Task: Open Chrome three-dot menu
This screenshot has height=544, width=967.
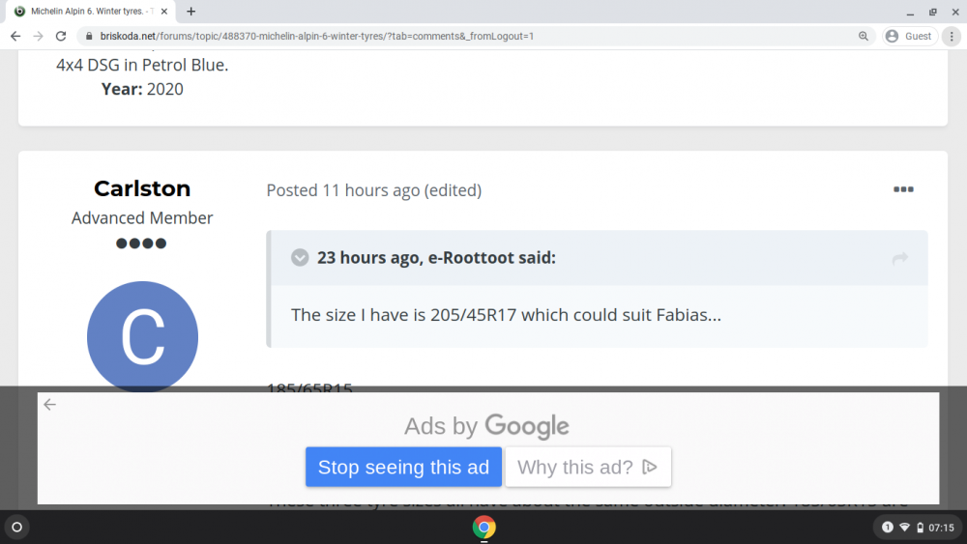Action: click(x=952, y=37)
